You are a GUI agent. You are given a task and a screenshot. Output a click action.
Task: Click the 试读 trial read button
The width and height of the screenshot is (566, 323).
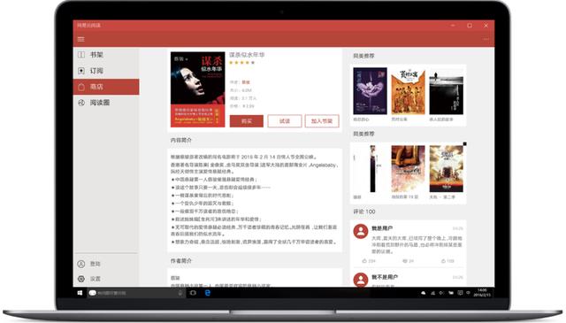285,121
